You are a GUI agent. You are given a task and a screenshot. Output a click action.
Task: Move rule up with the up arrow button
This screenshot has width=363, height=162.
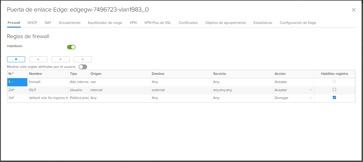tap(61, 59)
